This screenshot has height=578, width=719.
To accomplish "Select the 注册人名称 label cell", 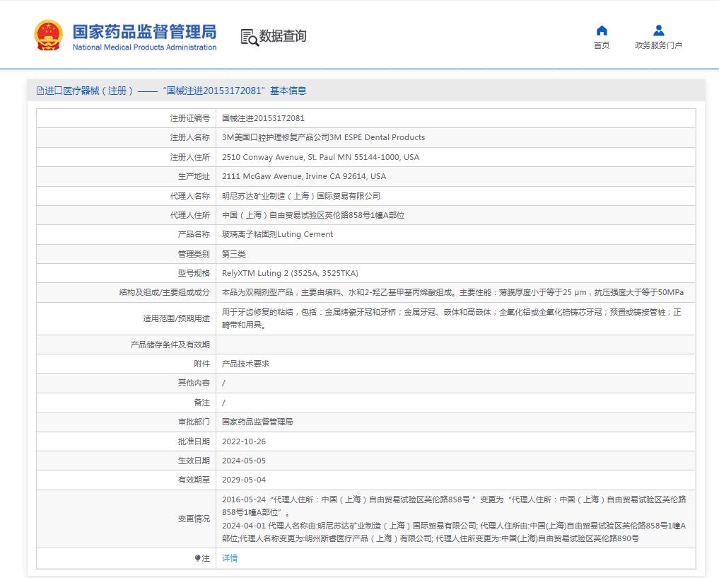I will pyautogui.click(x=126, y=138).
